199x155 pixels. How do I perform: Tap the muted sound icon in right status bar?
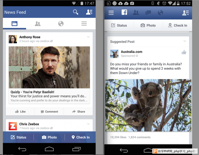pos(158,3)
